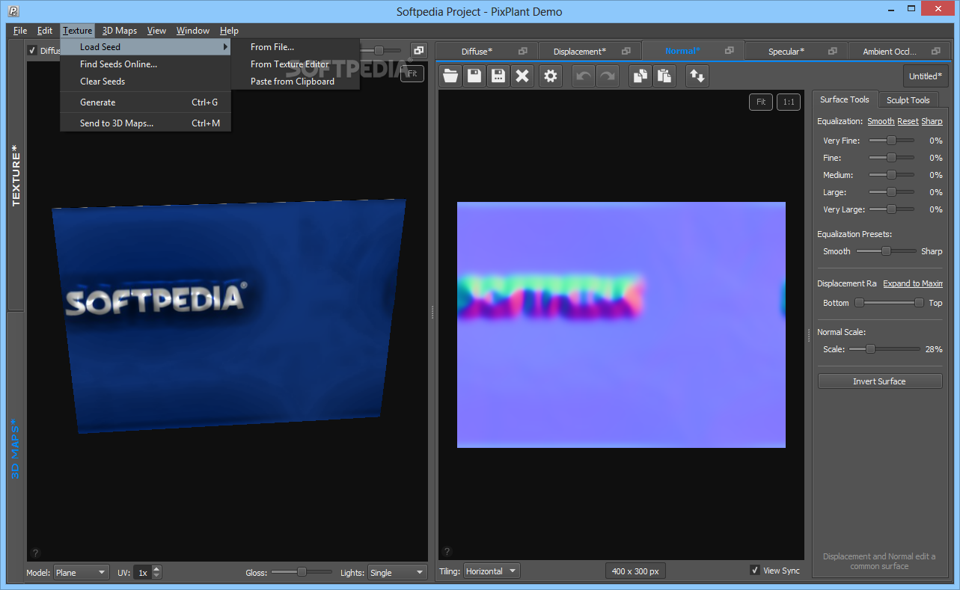Open the Edit menu

point(45,31)
